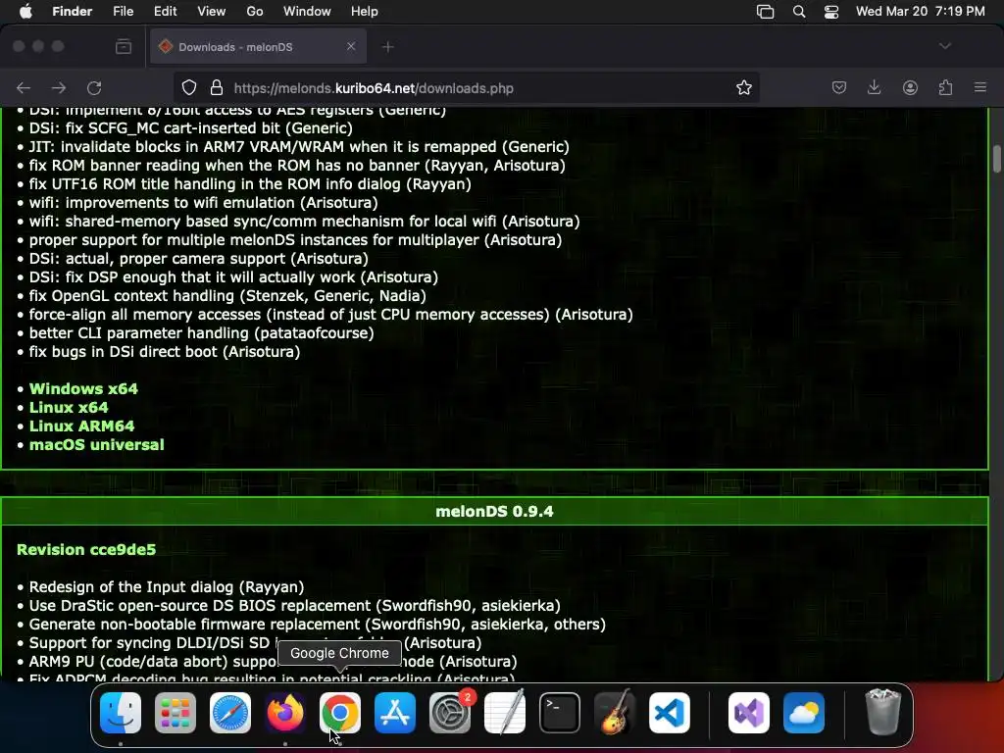Open Stage Manager windows menu bar icon

765,12
